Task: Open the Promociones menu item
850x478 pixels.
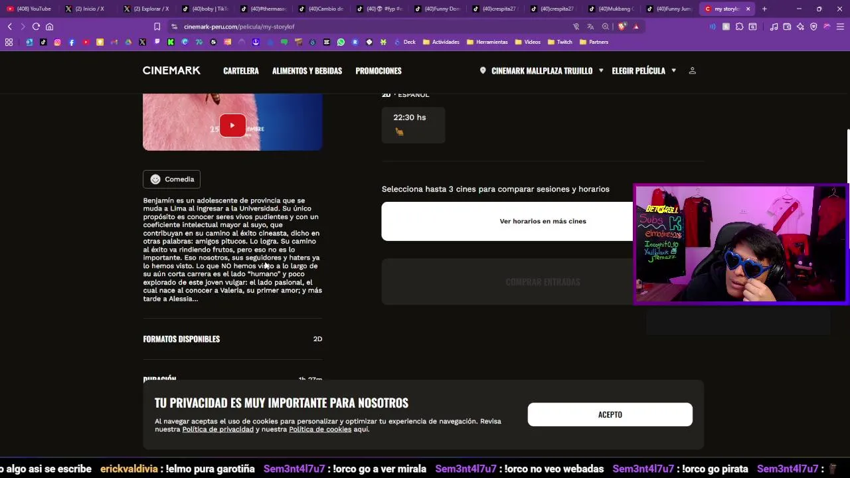Action: click(379, 70)
